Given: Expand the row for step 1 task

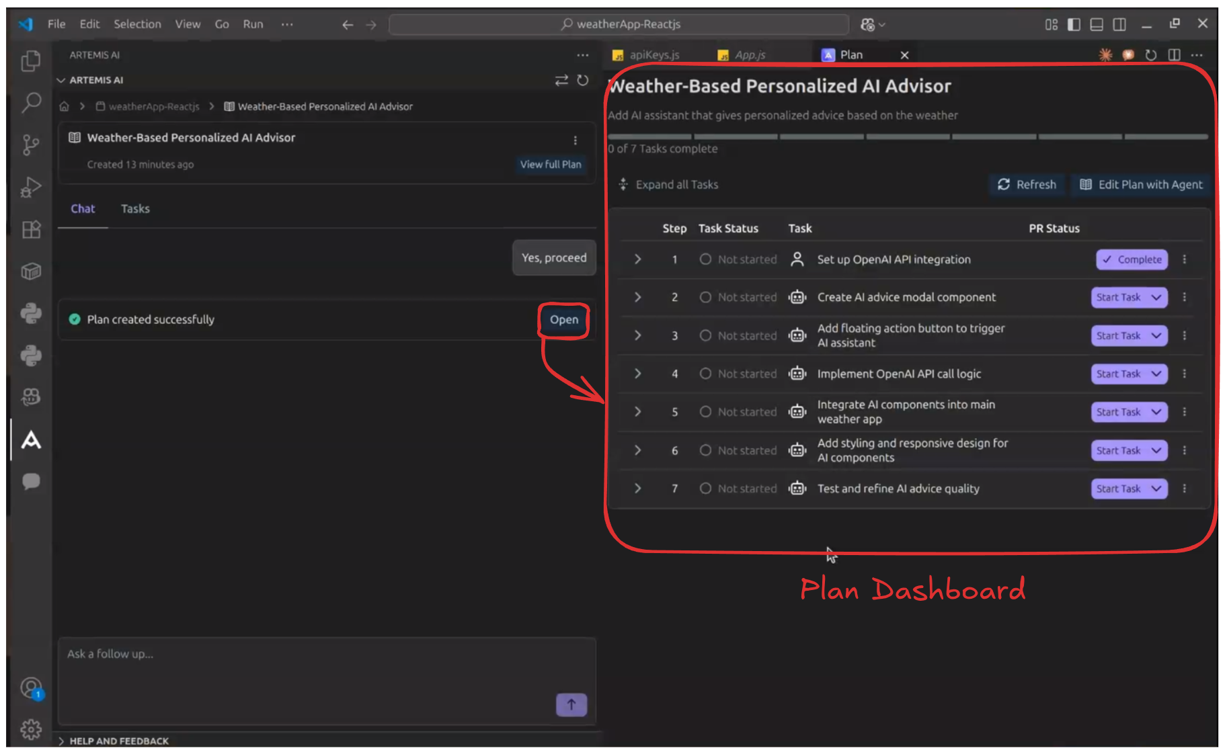Looking at the screenshot, I should pos(637,259).
